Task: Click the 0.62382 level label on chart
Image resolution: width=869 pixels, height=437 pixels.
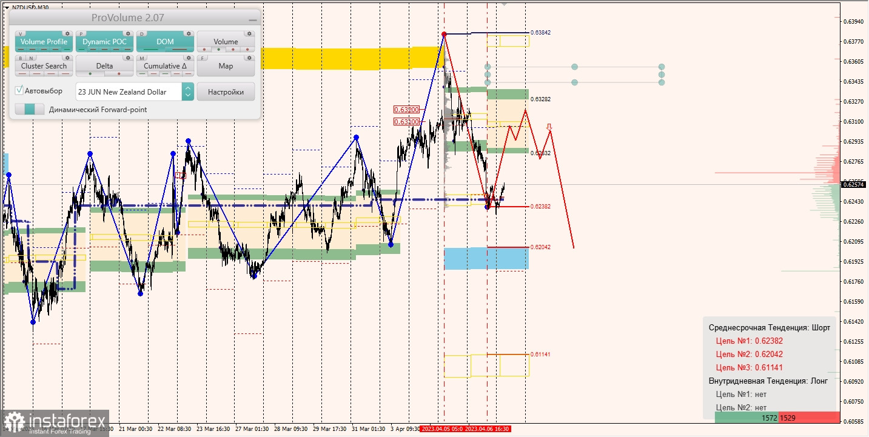Action: 540,206
